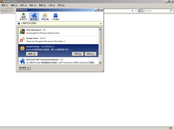Select 'Microsoft .NET Framework Assistant' row

pyautogui.click(x=58, y=61)
